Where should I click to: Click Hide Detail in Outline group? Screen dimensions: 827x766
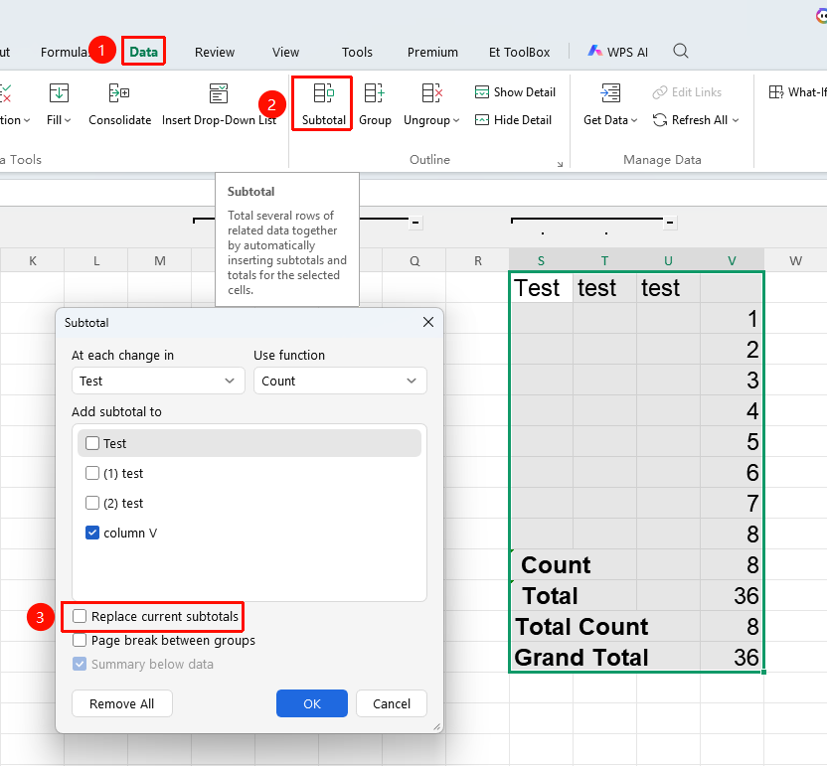tap(513, 120)
